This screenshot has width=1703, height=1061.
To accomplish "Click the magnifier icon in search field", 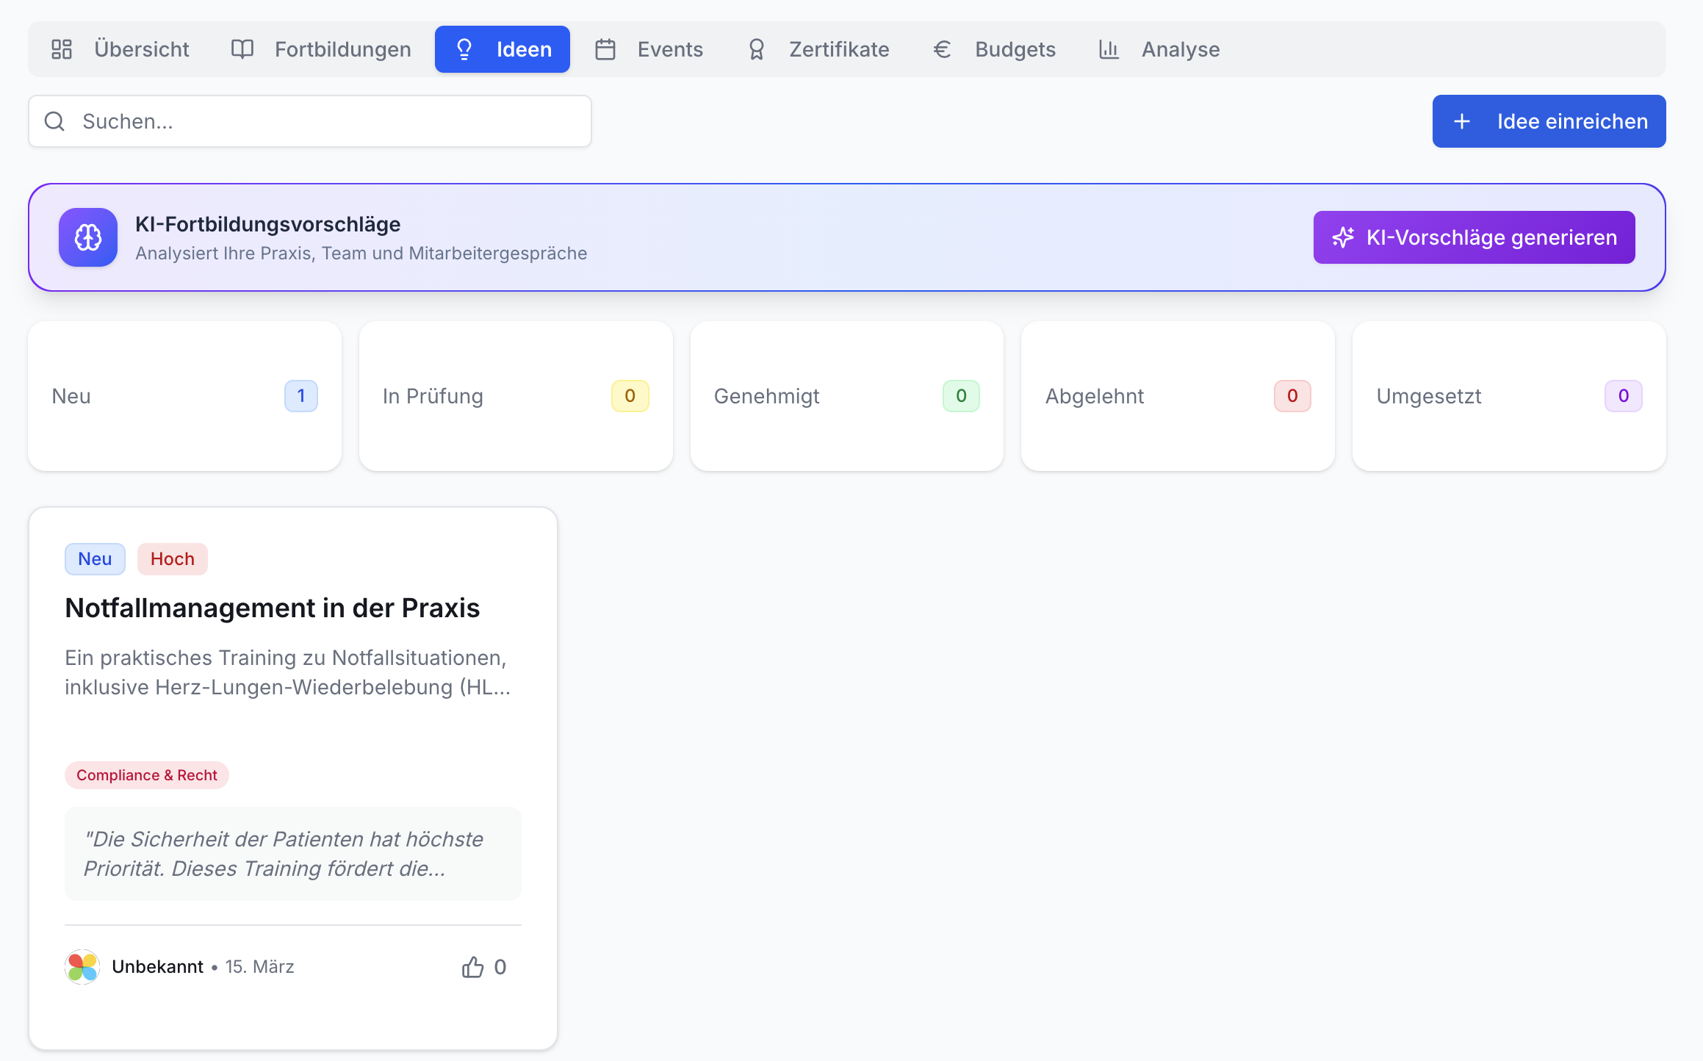I will 55,121.
